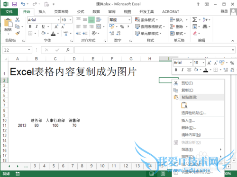Toggle middle vertical alignment button
Viewport: 237px width, 177px height.
[85, 20]
